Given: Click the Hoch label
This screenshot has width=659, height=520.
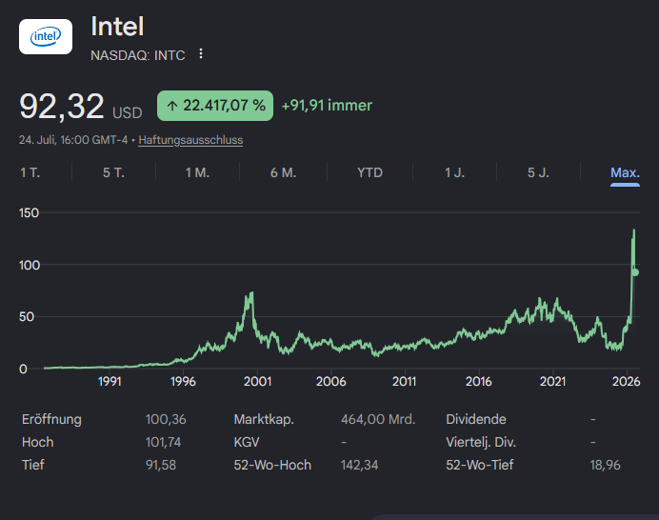Looking at the screenshot, I should pyautogui.click(x=38, y=442).
